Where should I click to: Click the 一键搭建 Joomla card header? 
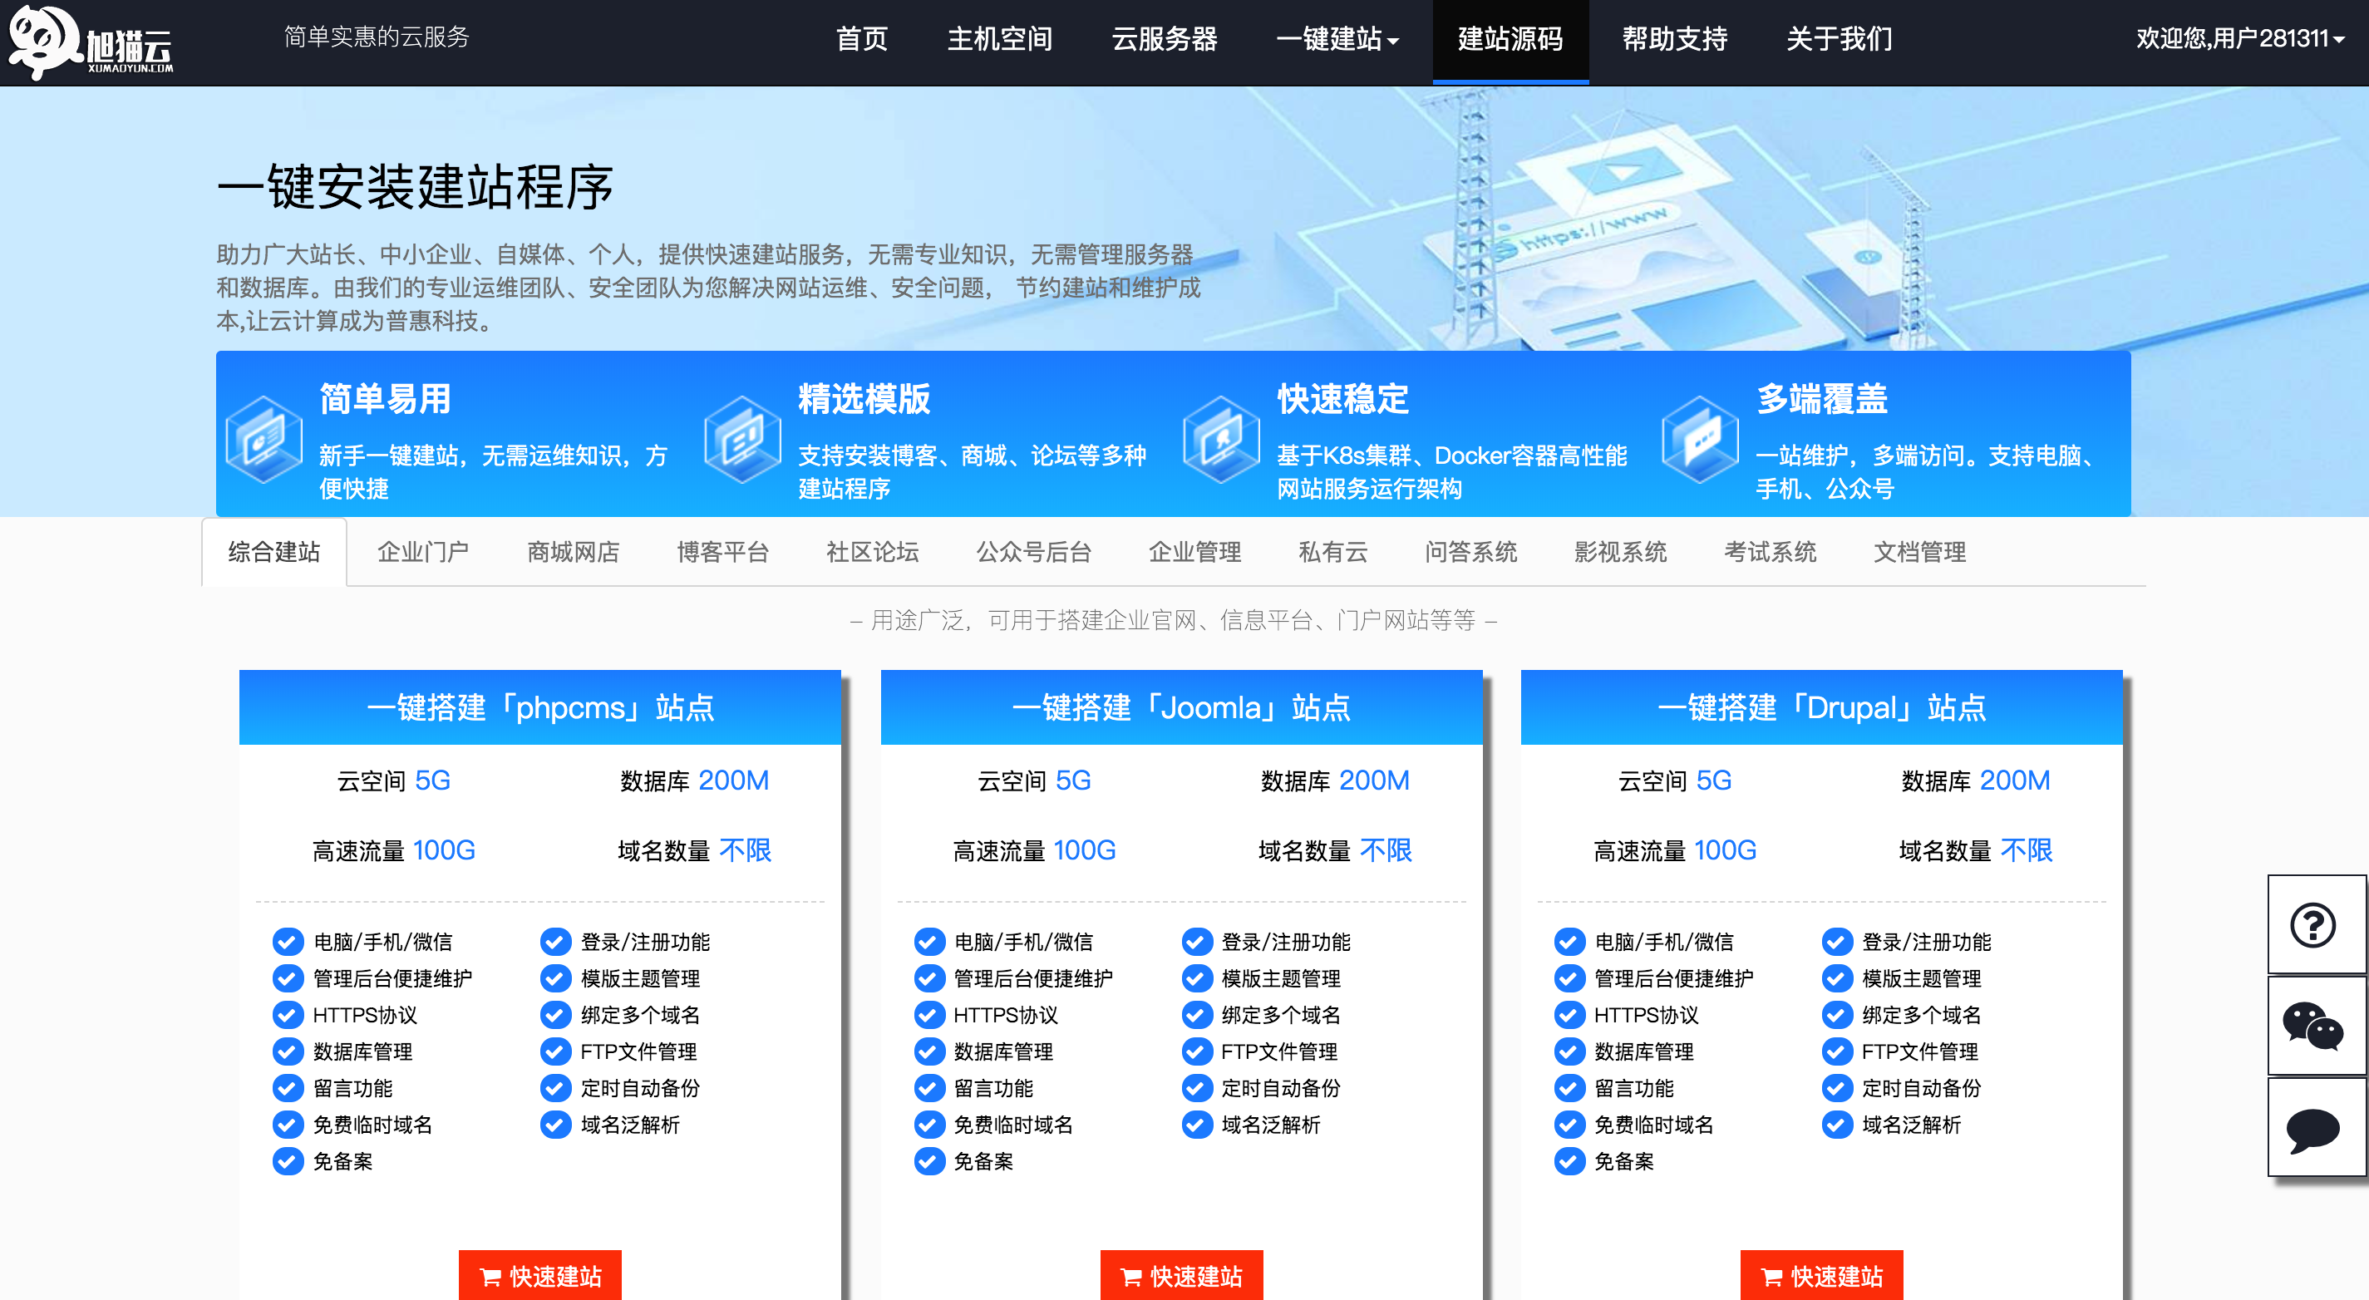1181,707
